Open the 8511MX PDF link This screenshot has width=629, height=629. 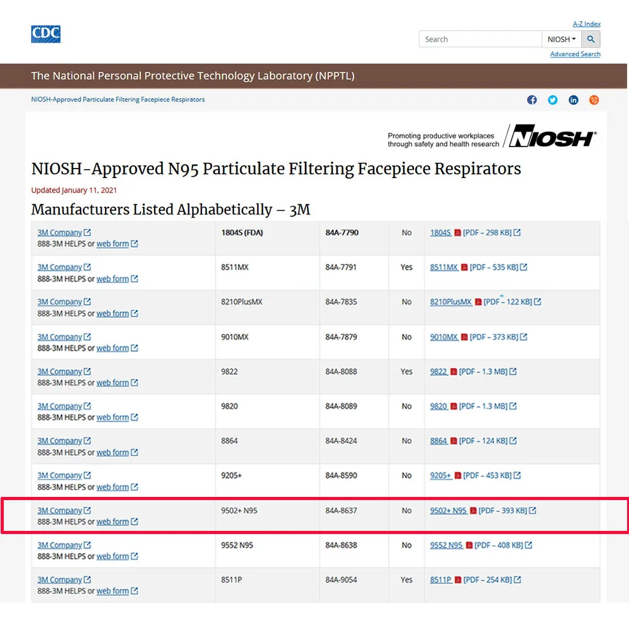pyautogui.click(x=444, y=267)
